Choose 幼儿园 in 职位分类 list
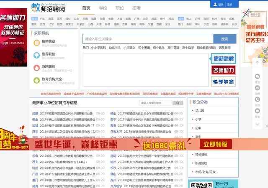This screenshot has width=268, height=188. 200,111
